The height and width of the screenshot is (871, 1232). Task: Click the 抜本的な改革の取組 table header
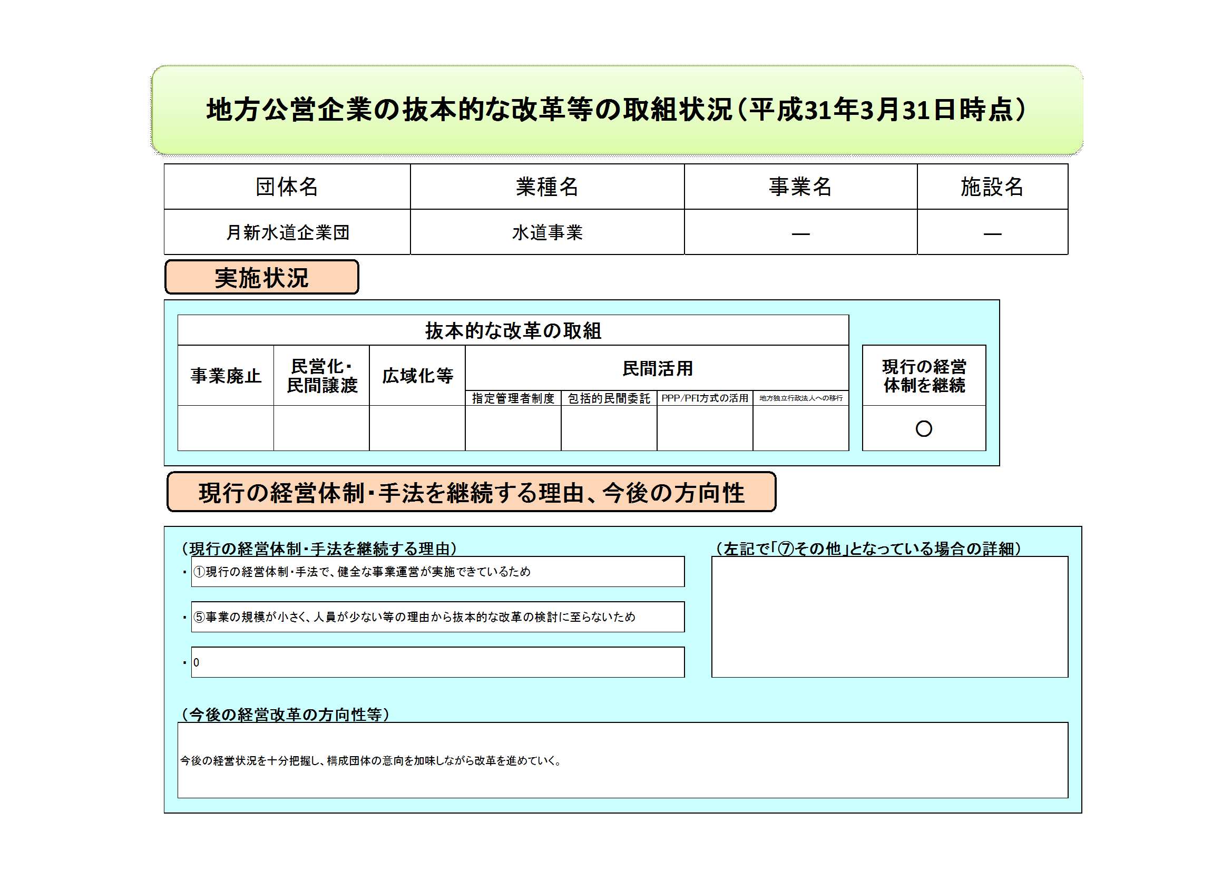(513, 330)
